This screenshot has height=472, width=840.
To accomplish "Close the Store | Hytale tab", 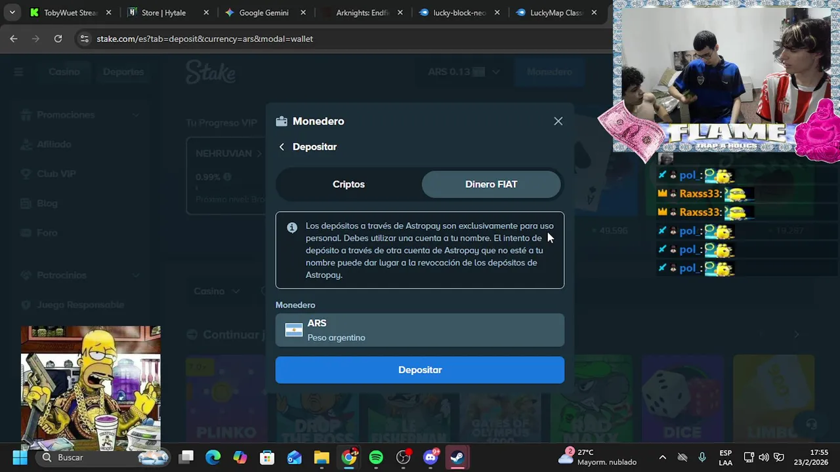I will [x=206, y=12].
